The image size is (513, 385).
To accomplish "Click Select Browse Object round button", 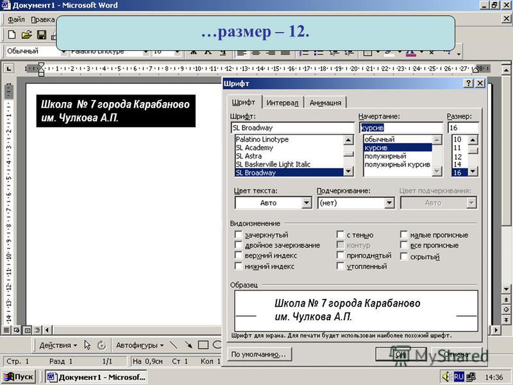I will click(x=506, y=310).
